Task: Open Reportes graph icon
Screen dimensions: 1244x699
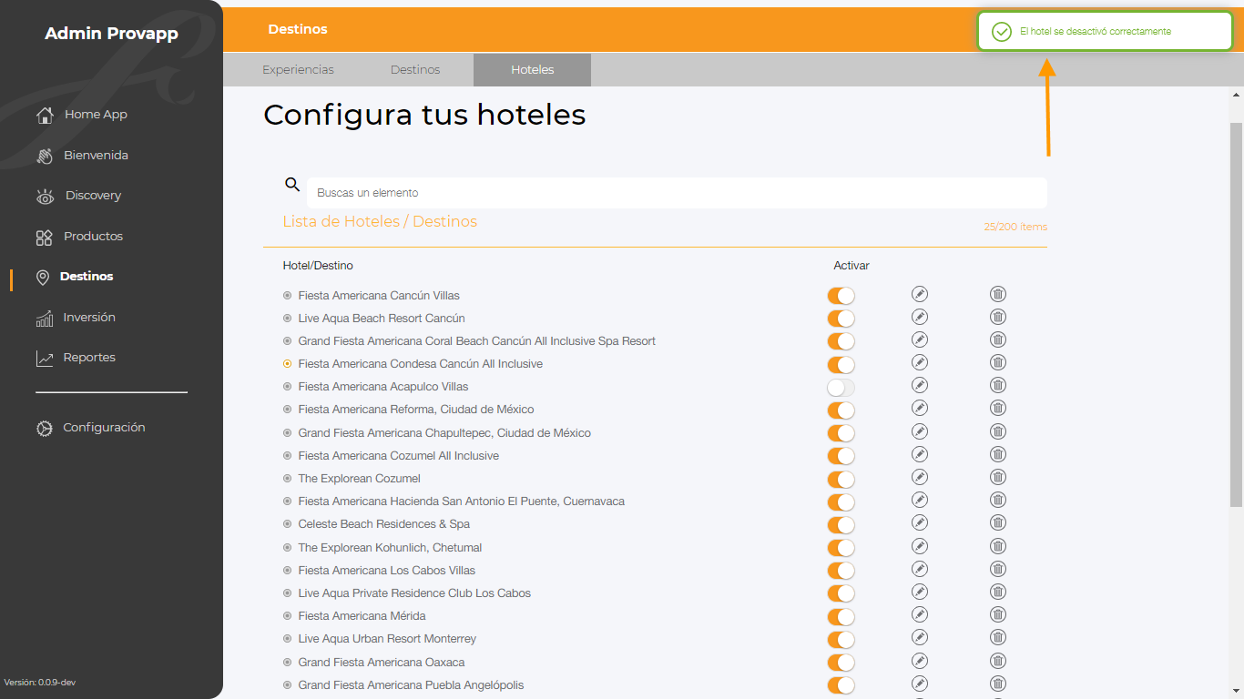Action: coord(45,359)
